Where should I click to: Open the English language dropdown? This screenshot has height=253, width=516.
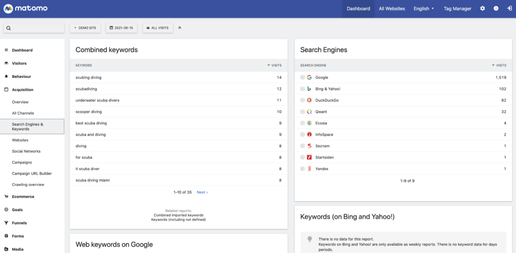click(x=423, y=9)
